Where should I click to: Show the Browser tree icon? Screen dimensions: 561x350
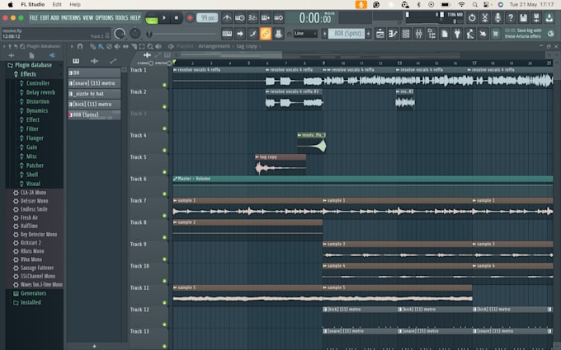pos(431,34)
